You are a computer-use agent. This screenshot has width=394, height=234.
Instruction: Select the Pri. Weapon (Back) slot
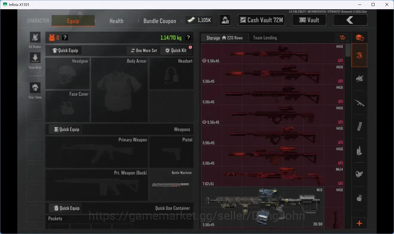coord(97,185)
